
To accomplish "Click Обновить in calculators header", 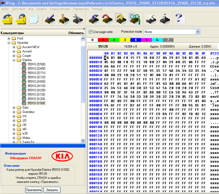I will 76,33.
